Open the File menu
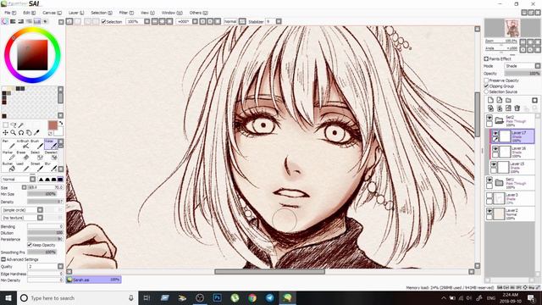This screenshot has height=305, width=542. pyautogui.click(x=10, y=13)
